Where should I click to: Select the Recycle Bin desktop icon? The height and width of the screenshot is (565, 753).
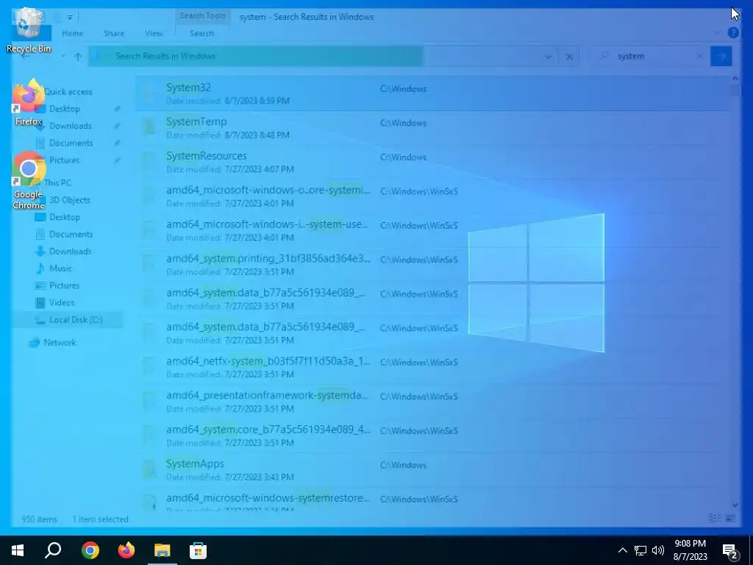(29, 29)
